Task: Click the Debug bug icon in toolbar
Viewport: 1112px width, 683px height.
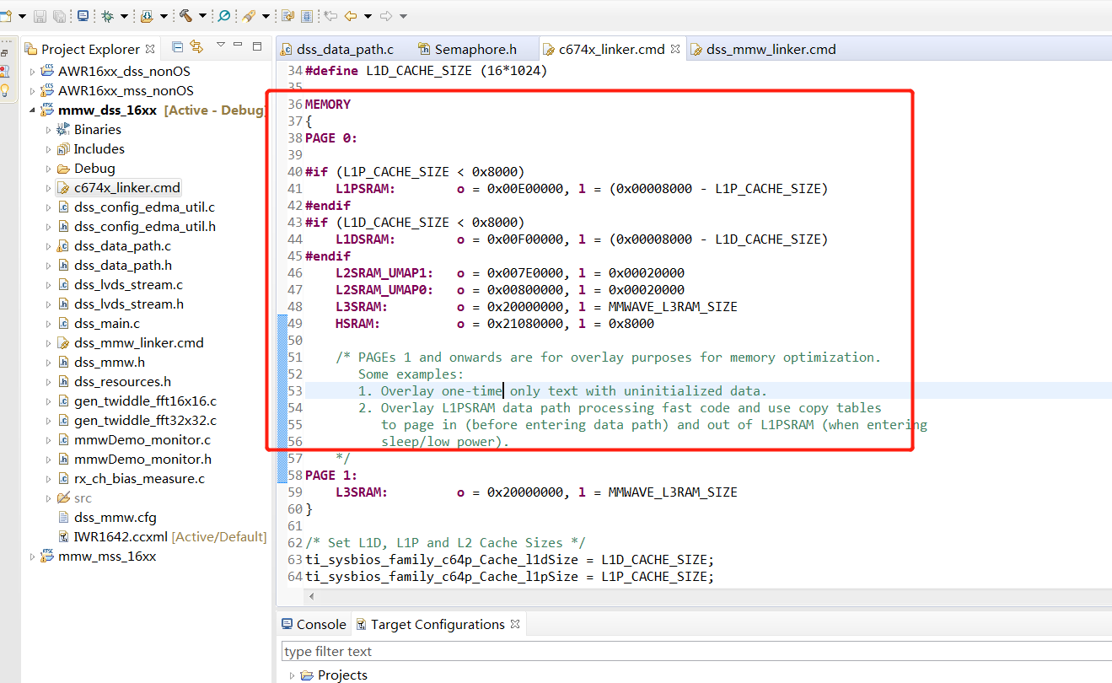Action: (x=108, y=15)
